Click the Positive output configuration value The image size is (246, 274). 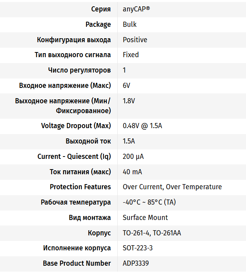point(135,40)
